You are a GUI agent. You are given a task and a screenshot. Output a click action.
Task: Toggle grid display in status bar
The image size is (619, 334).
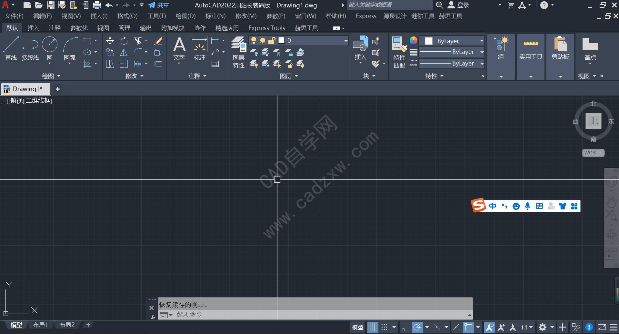coord(373,327)
